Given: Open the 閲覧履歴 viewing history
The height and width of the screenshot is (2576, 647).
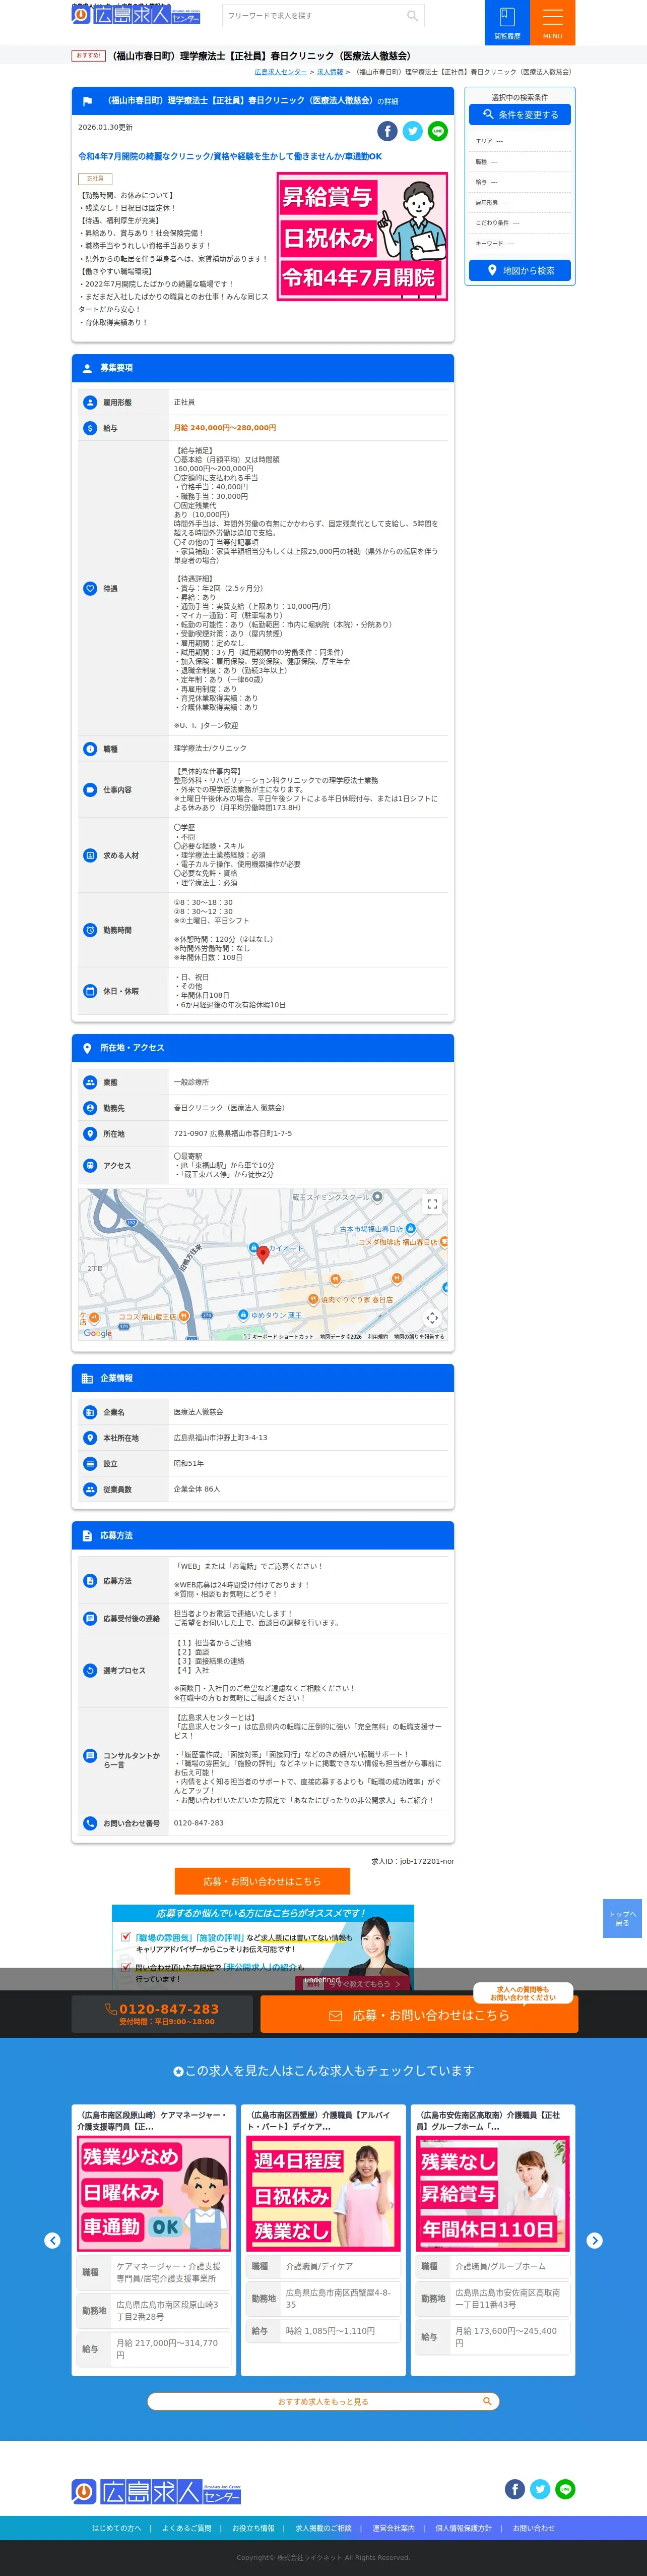Looking at the screenshot, I should pos(507,22).
